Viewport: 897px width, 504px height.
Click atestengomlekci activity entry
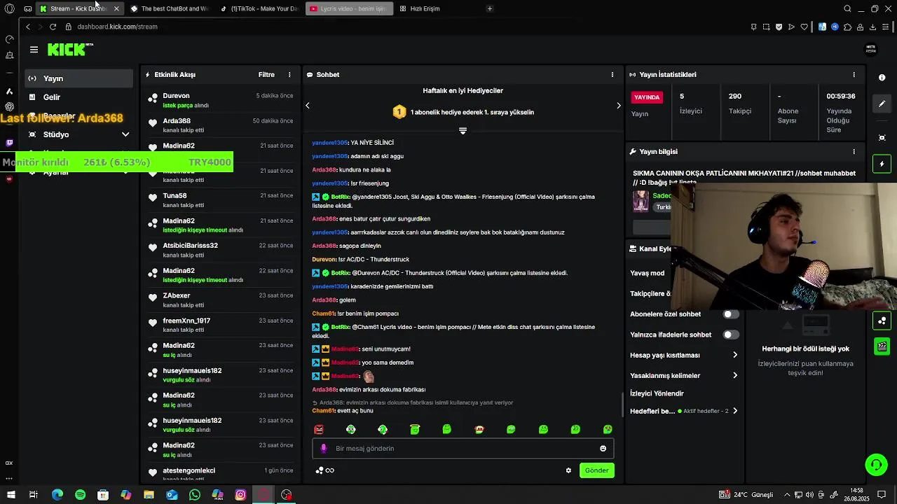pos(189,470)
